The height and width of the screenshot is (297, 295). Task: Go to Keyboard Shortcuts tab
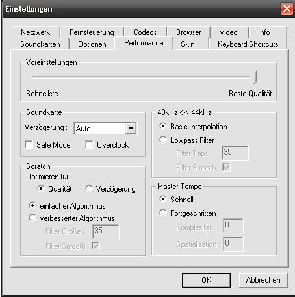pyautogui.click(x=248, y=44)
